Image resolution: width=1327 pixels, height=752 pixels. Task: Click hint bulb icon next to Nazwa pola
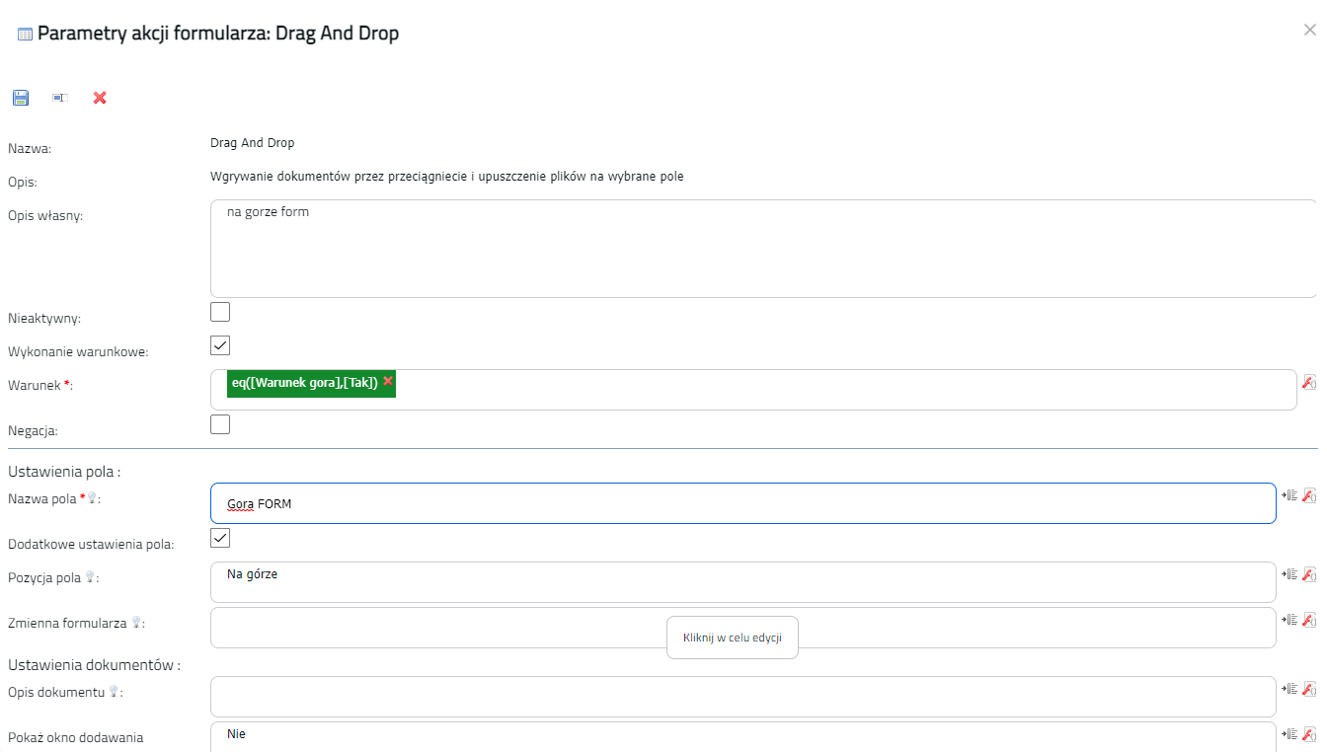click(x=92, y=499)
